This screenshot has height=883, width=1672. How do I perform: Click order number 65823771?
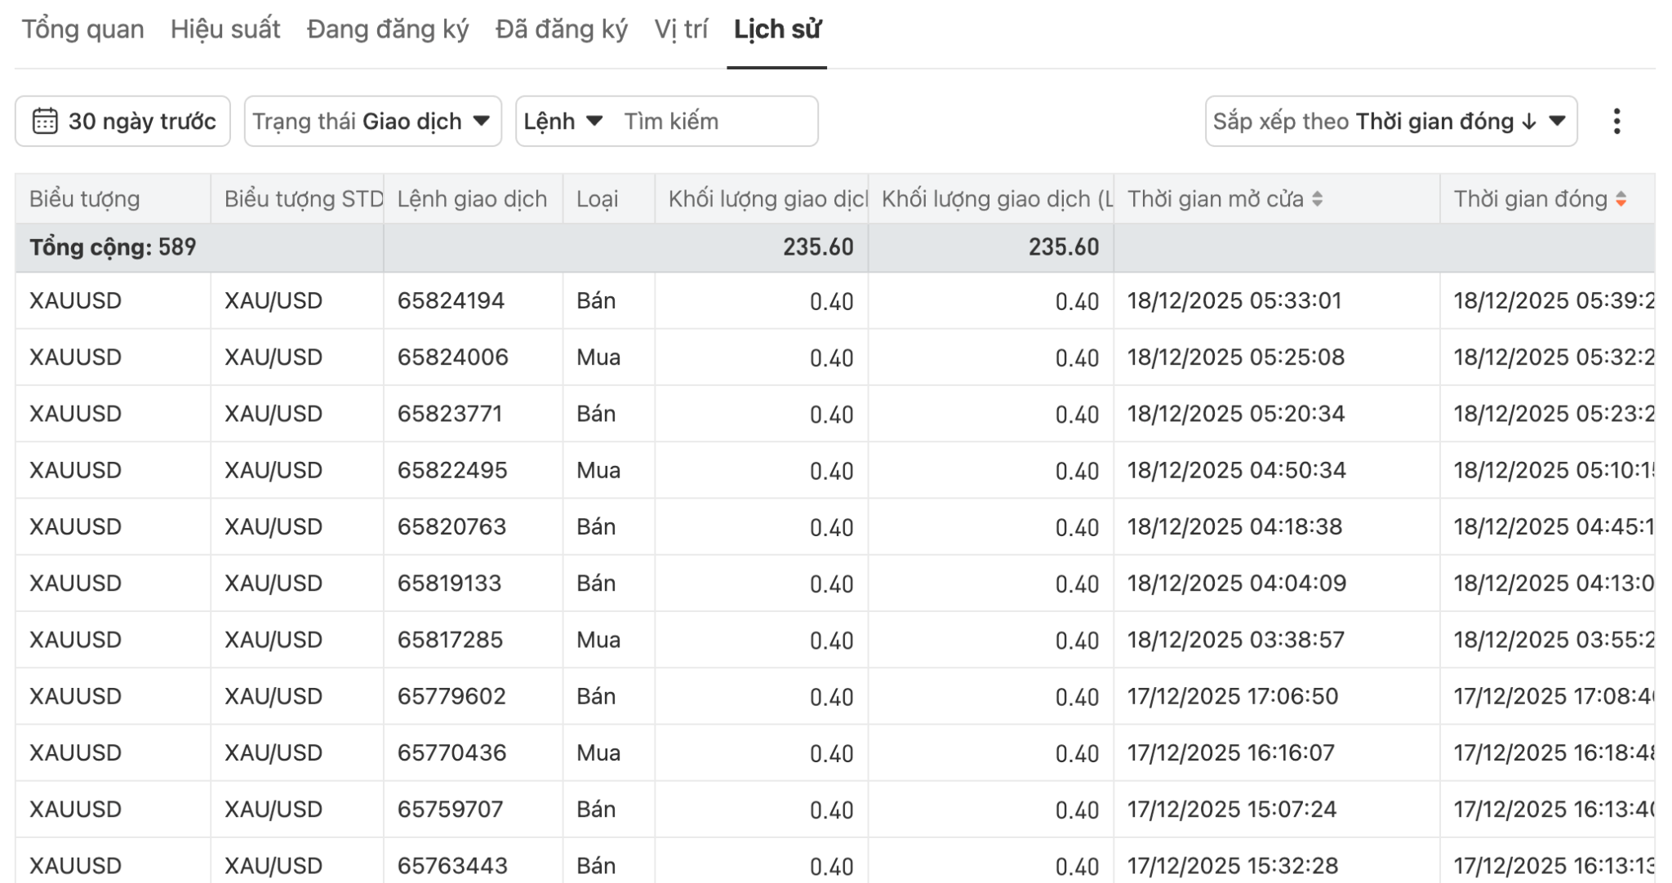click(450, 414)
